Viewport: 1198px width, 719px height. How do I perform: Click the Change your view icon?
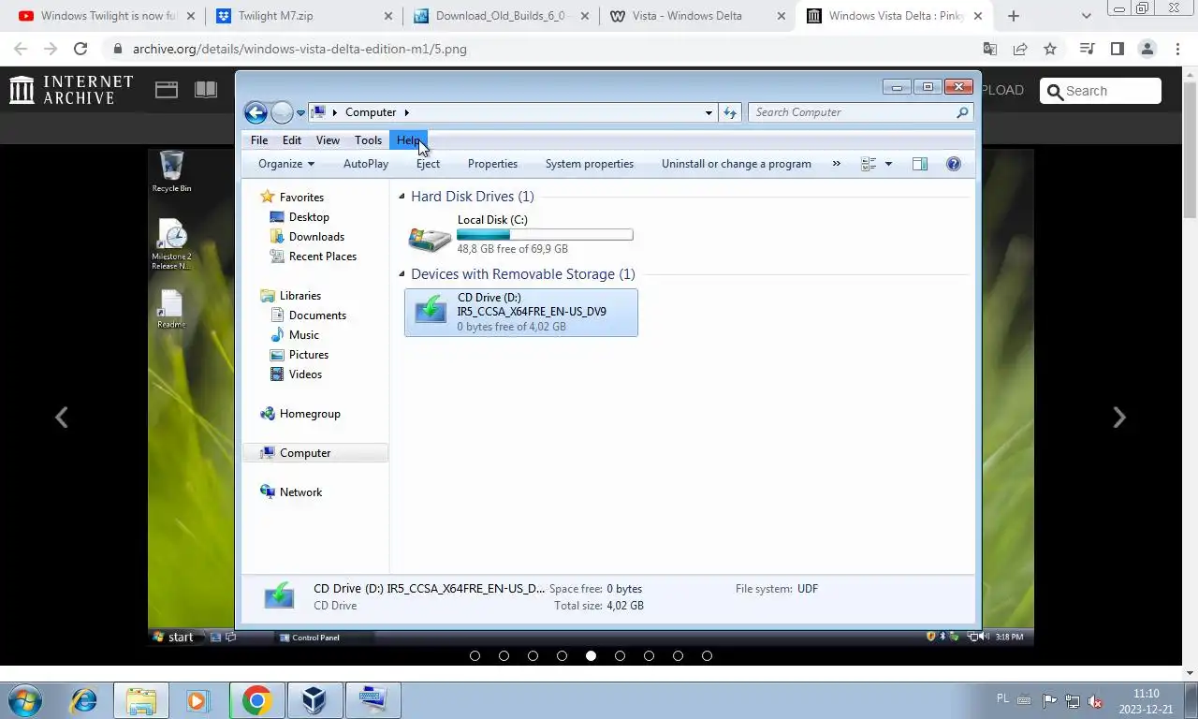pyautogui.click(x=869, y=164)
